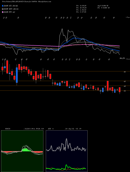130x172 pixels.
Task: Click the magenta DOW PT legend swatch
Action: (x=3, y=12)
